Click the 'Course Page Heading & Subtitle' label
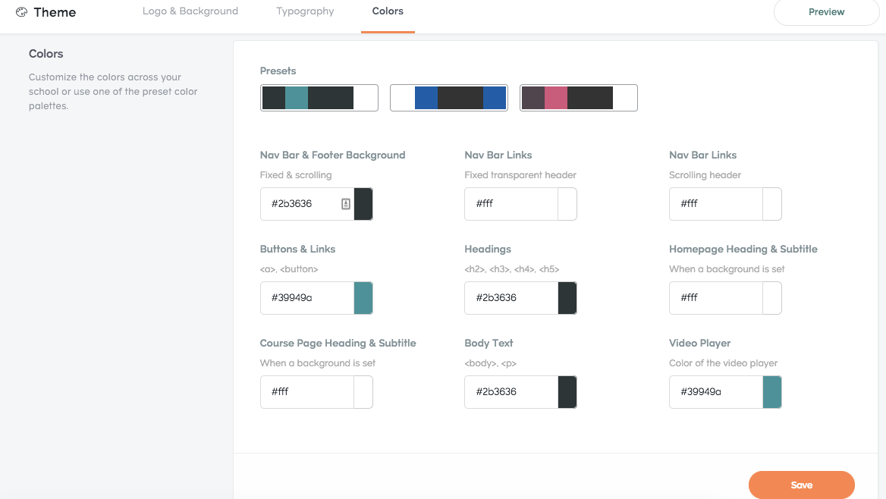886x499 pixels. [x=338, y=343]
